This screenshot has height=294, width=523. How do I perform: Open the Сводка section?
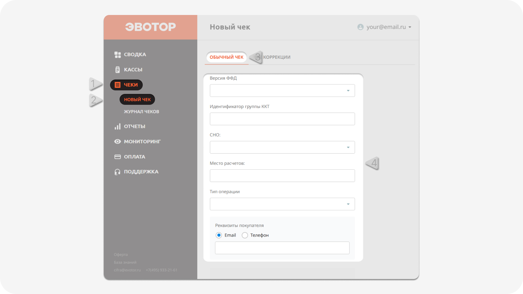pos(135,54)
